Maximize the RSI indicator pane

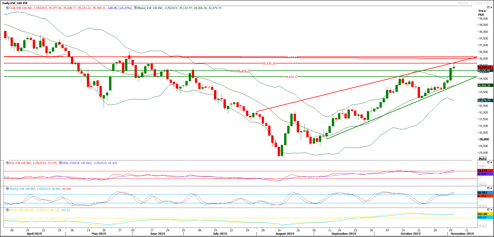tap(488, 162)
